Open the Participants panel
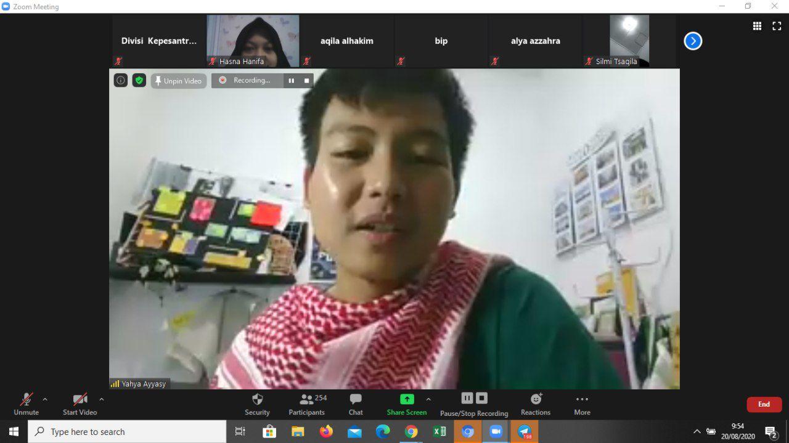The height and width of the screenshot is (443, 789). [307, 404]
